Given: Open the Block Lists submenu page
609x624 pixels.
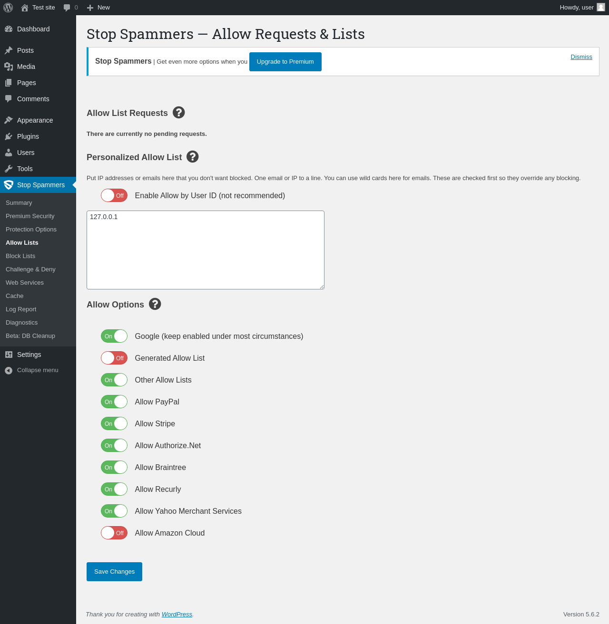Looking at the screenshot, I should 20,256.
